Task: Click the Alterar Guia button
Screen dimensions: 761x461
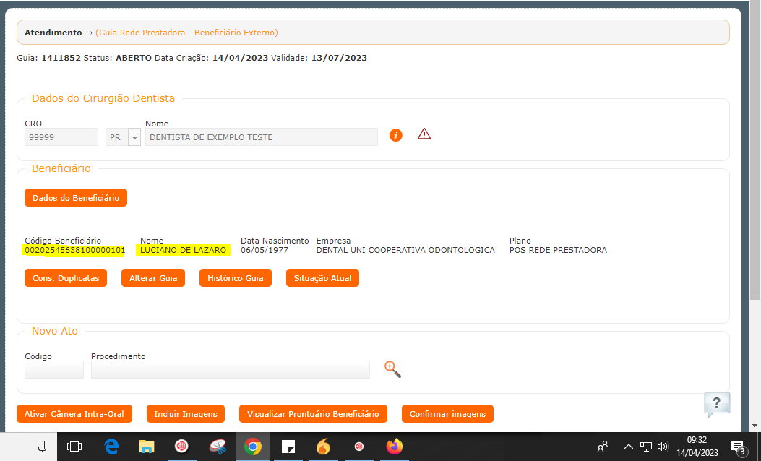Action: (153, 278)
